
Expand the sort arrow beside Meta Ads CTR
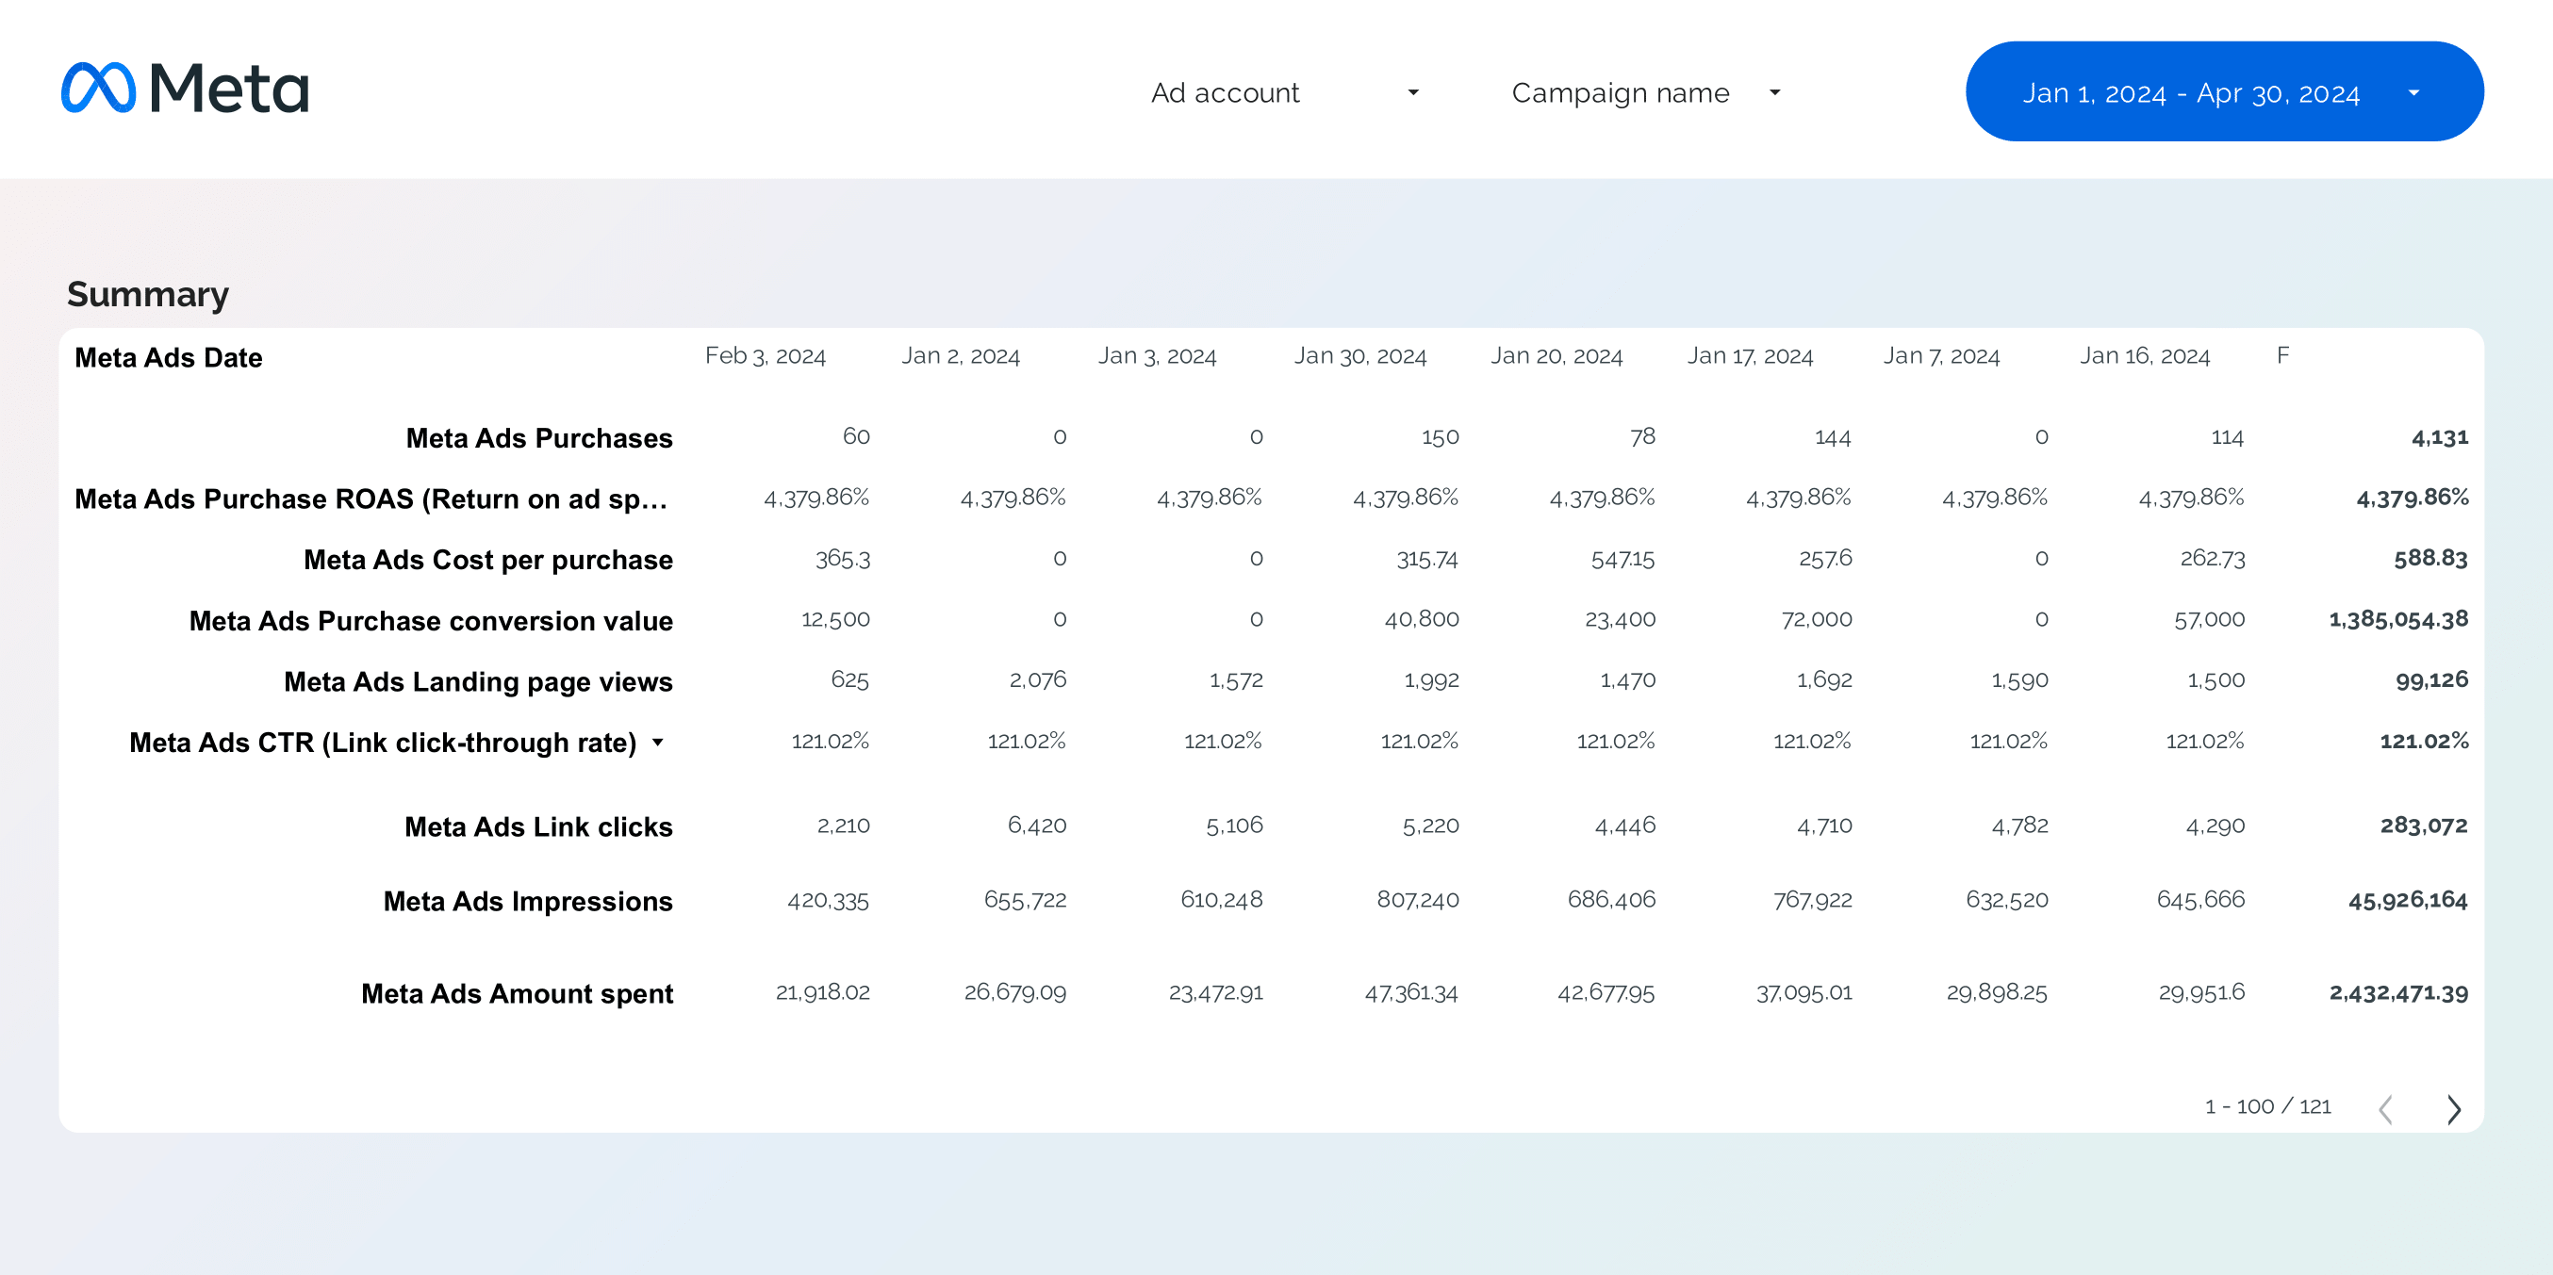tap(657, 742)
